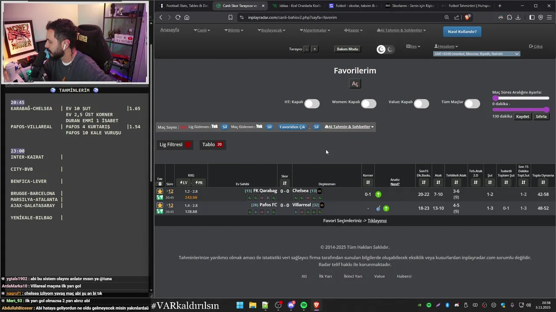
Task: Click green field icon in Qarabag row
Action: click(160, 198)
